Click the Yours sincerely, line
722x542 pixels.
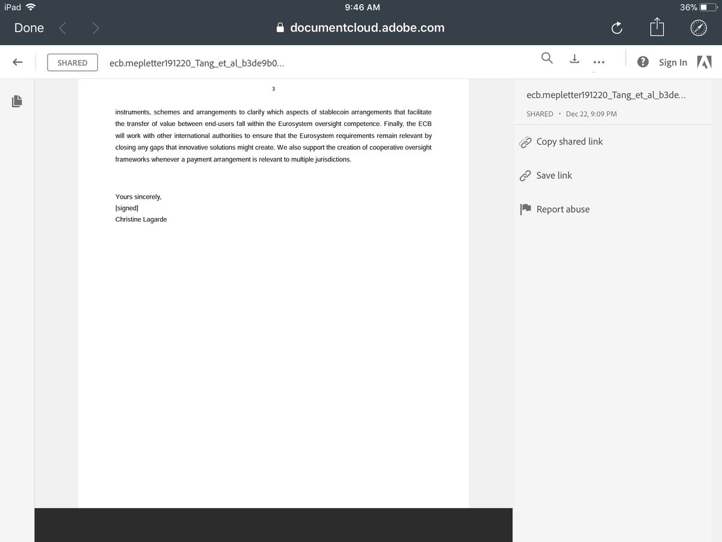(x=138, y=196)
